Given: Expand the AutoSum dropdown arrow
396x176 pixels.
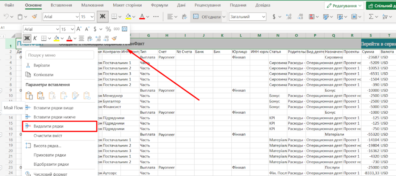Looking at the screenshot, I should coord(377,17).
